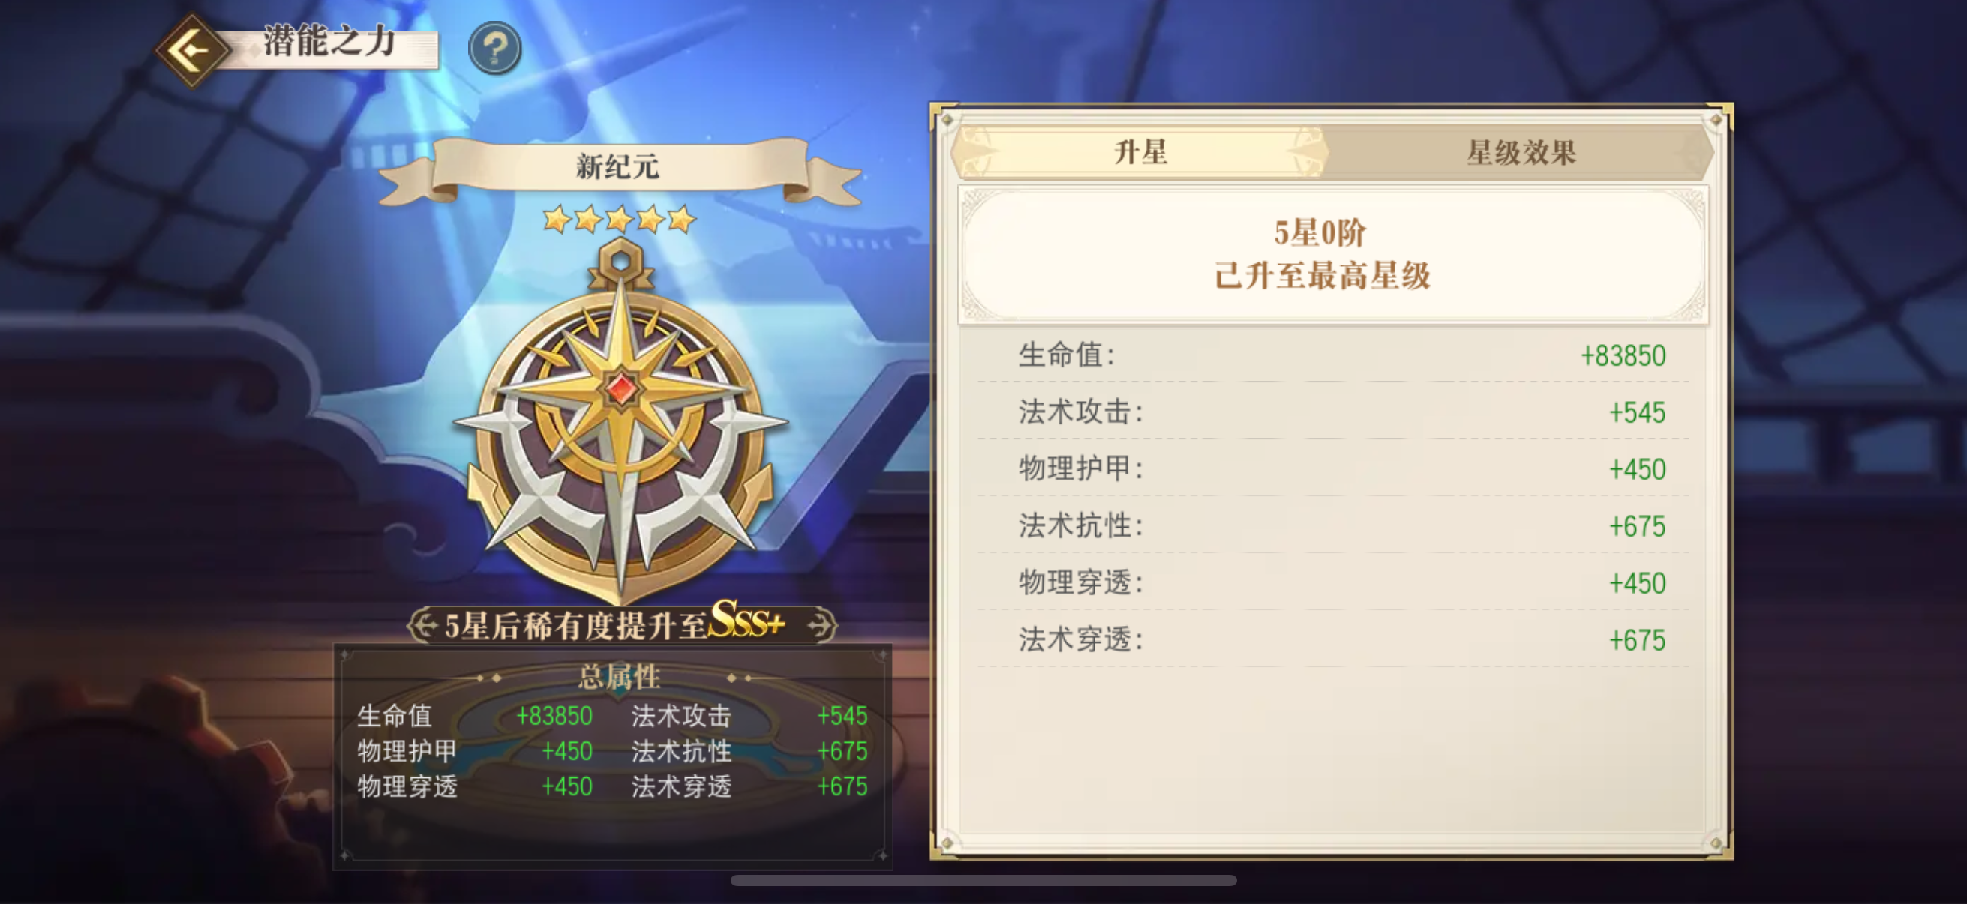Select the 物理穿透 +450 row in right panel
Image resolution: width=1967 pixels, height=904 pixels.
[1332, 583]
